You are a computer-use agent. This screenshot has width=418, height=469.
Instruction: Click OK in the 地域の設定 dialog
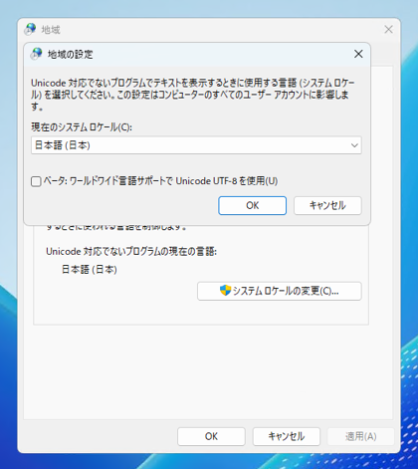(252, 205)
